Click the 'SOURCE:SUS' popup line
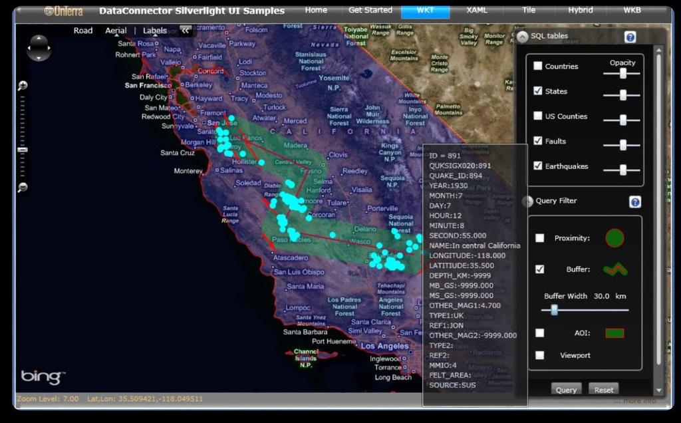 (452, 385)
